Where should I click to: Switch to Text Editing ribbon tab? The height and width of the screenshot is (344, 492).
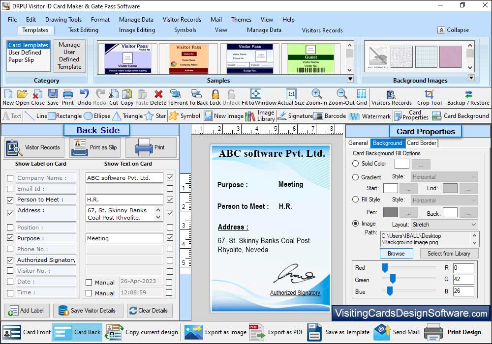coord(83,30)
